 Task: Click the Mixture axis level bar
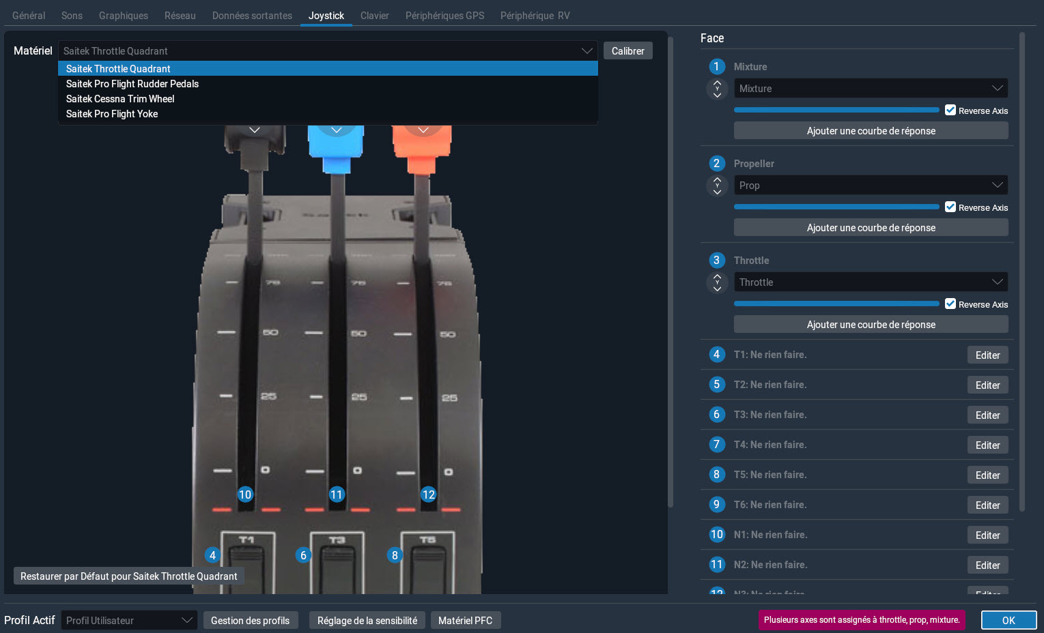pos(836,110)
